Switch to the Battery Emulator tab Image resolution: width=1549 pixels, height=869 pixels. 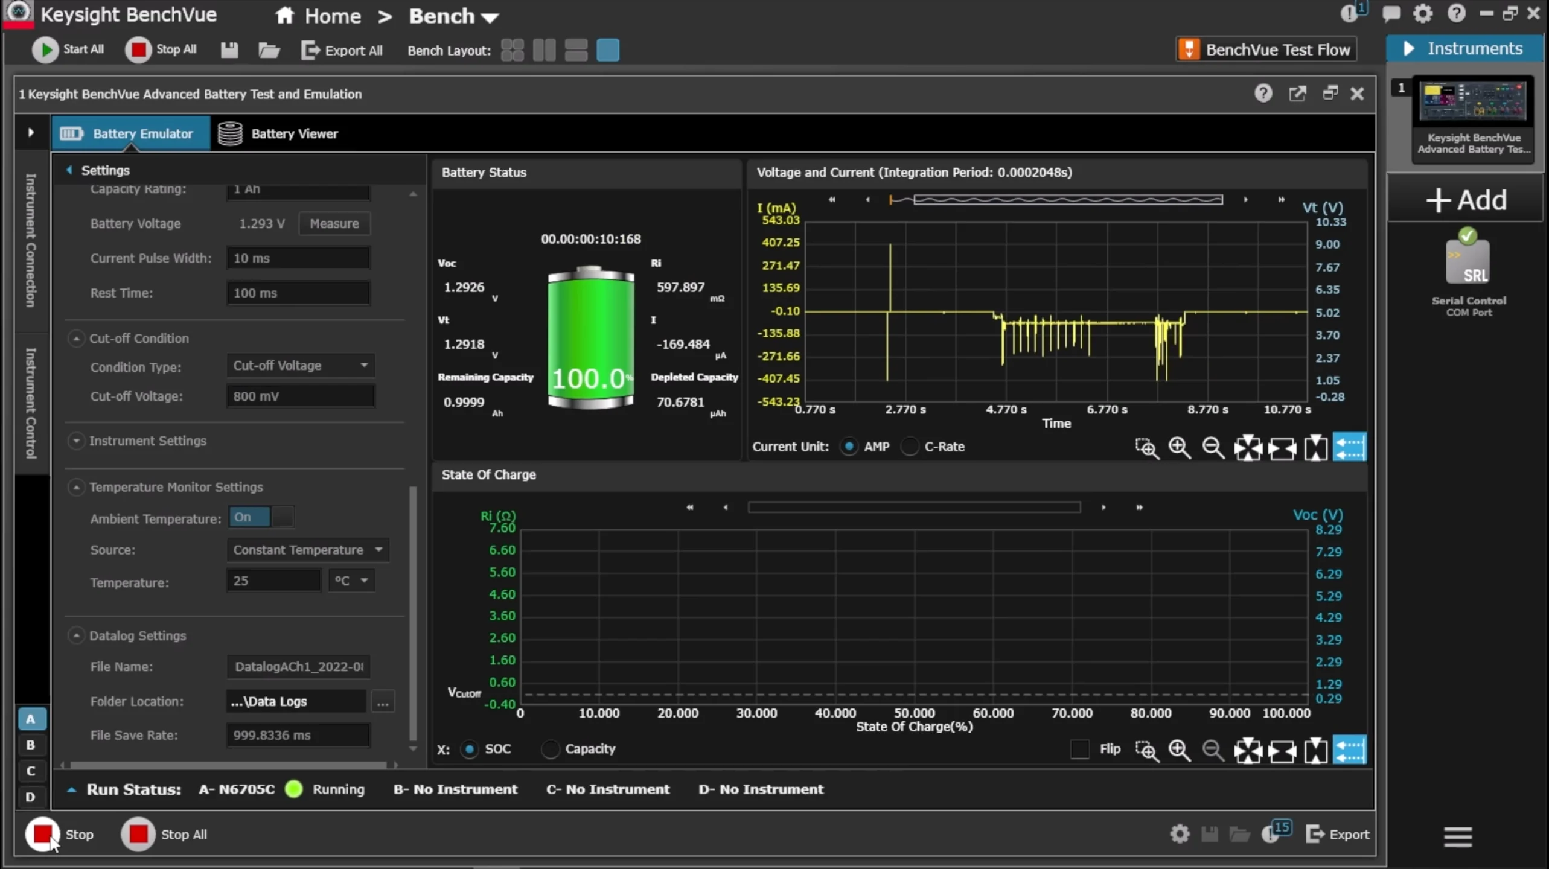point(131,133)
